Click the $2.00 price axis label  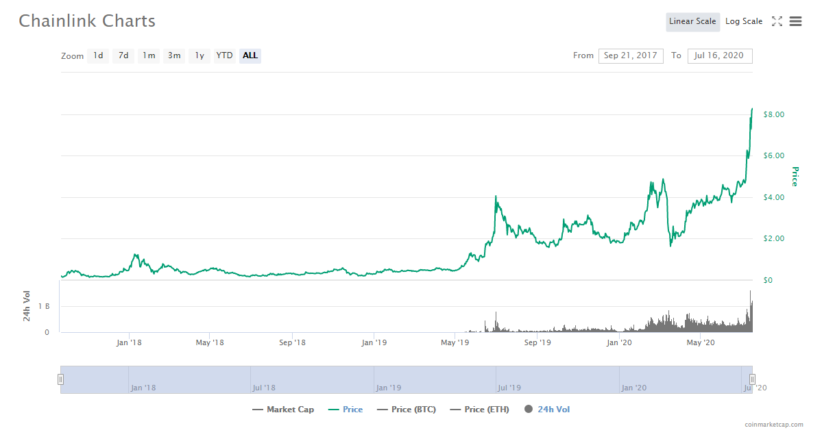774,238
